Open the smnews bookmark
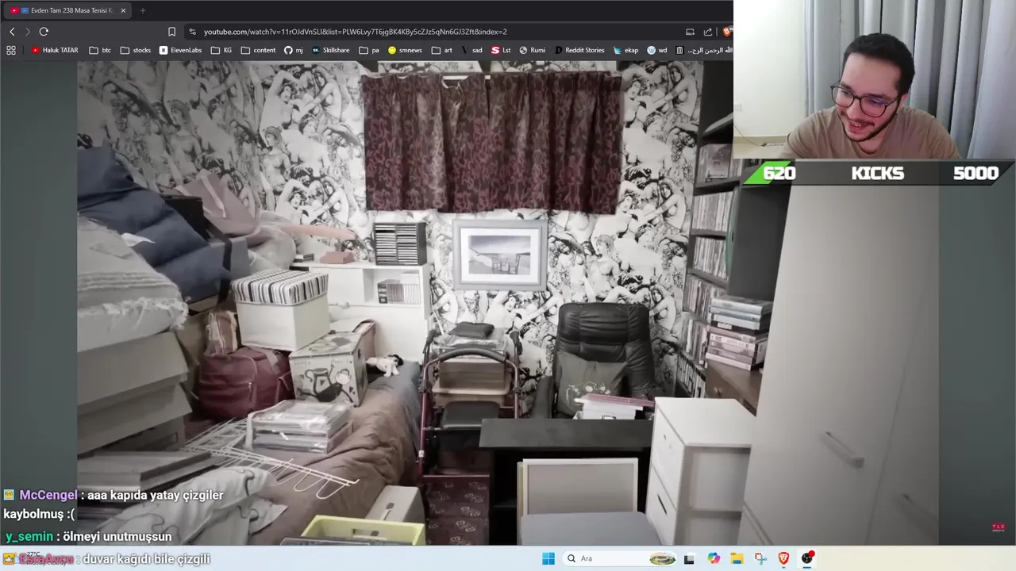1016x571 pixels. coord(405,50)
